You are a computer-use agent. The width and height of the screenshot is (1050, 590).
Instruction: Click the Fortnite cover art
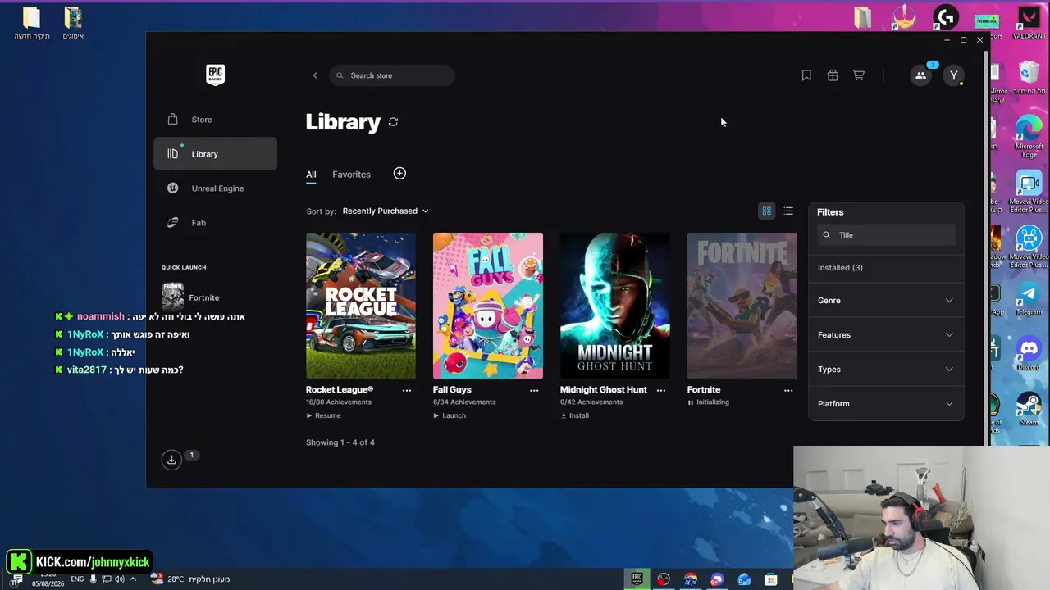[x=742, y=306]
